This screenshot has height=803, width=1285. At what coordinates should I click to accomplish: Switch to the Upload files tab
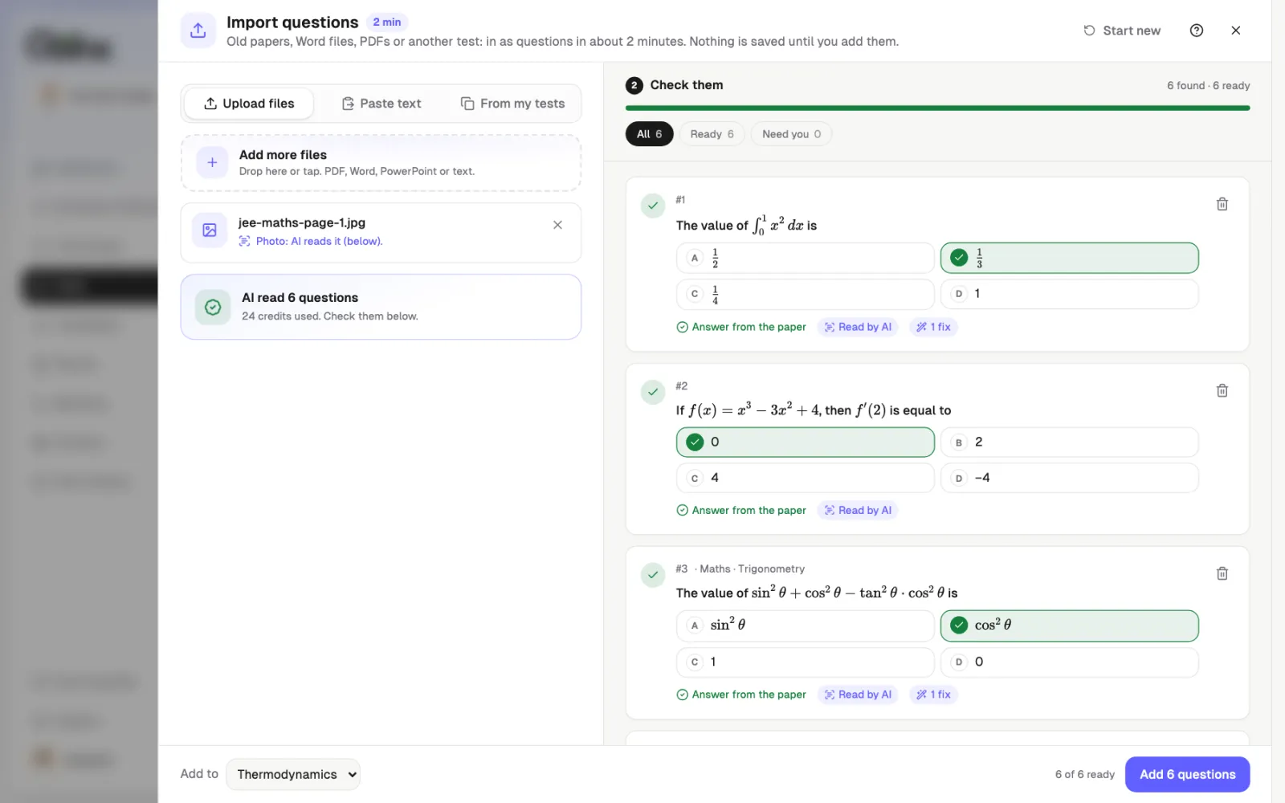click(249, 104)
